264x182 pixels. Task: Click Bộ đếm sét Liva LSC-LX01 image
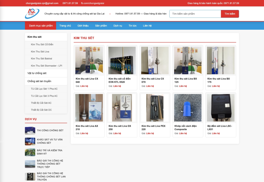click(x=221, y=108)
